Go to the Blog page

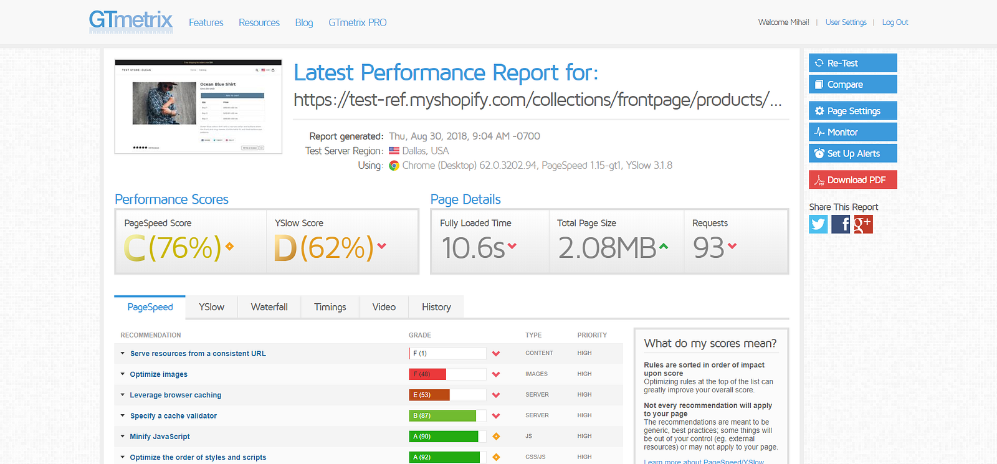[x=304, y=22]
